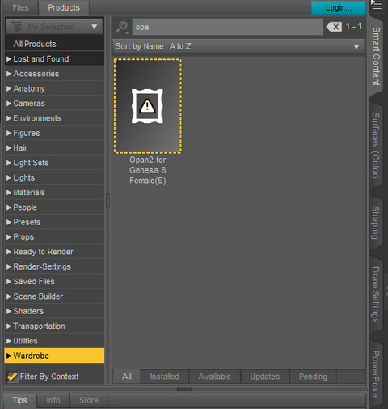Select the People category
Viewport: 388px width, 409px height.
point(54,207)
